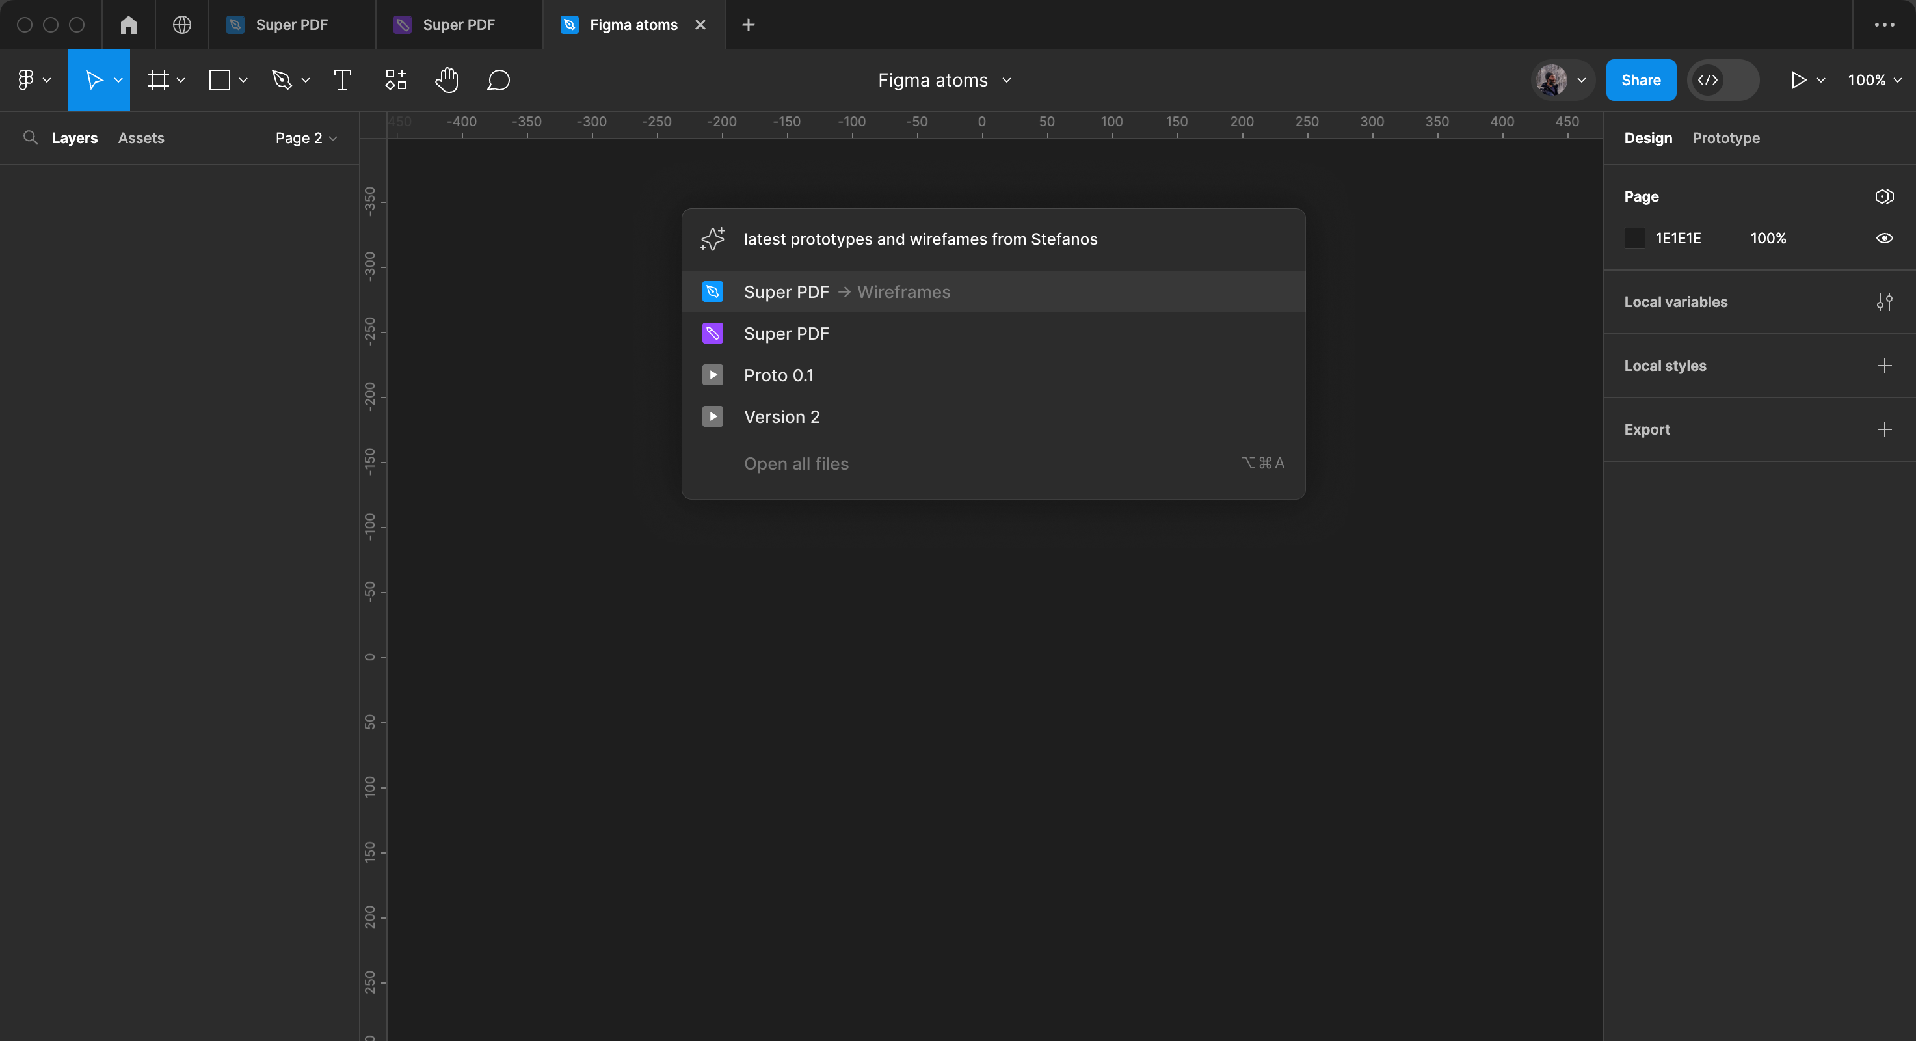The width and height of the screenshot is (1916, 1041).
Task: Click the Proto 0.1 play icon
Action: click(713, 375)
